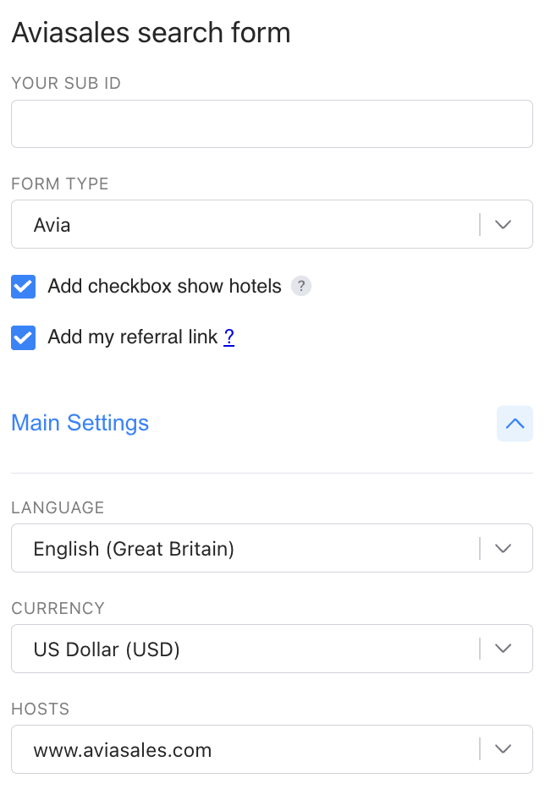Click the chevron arrow in Form Type field
The height and width of the screenshot is (800, 545).
pyautogui.click(x=504, y=224)
